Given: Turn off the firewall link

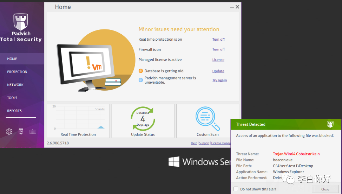Looking at the screenshot, I should coord(218,49).
